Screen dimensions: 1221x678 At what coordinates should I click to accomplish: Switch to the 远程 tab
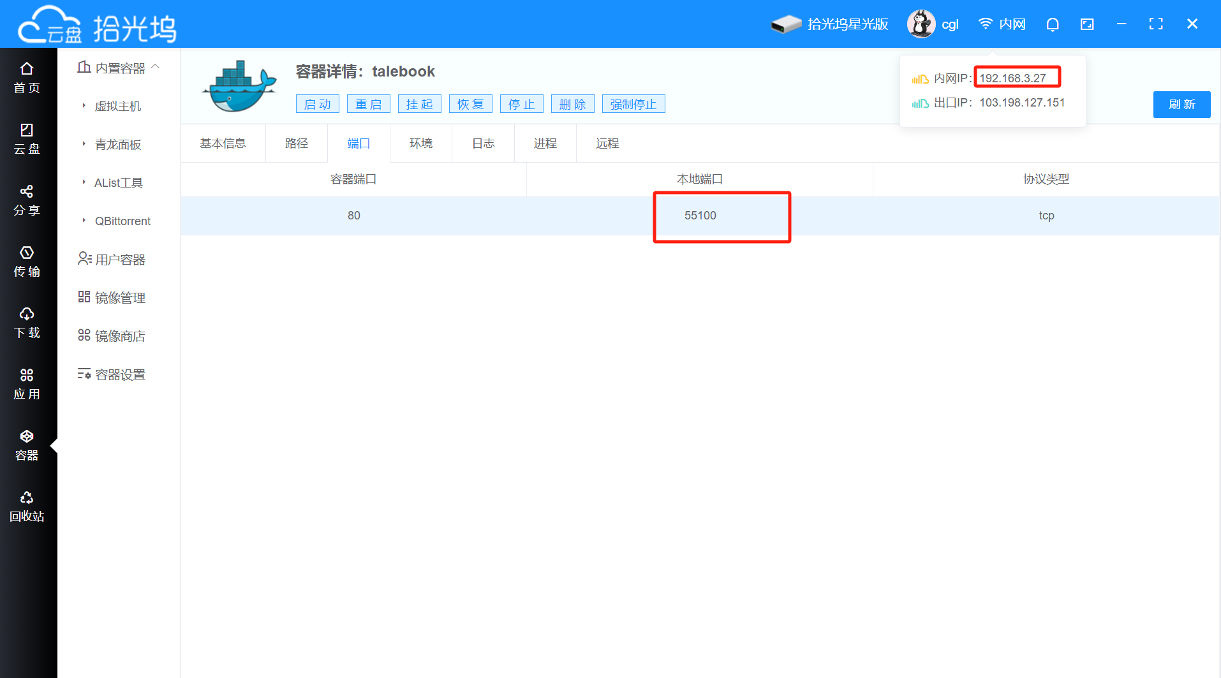pyautogui.click(x=607, y=144)
